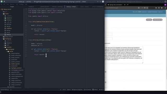Change the Python grammar selector in status bar
The width and height of the screenshot is (167, 94).
[69, 90]
